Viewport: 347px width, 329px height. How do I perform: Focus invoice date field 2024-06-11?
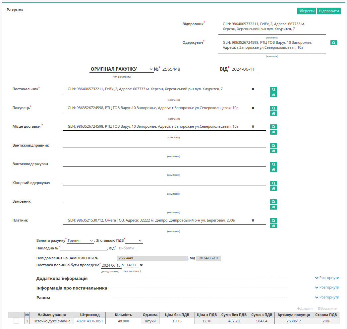pyautogui.click(x=243, y=69)
